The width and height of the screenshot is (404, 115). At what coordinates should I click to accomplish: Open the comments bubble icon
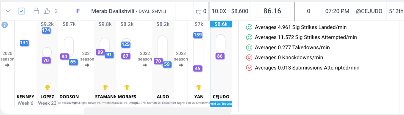pos(199,12)
